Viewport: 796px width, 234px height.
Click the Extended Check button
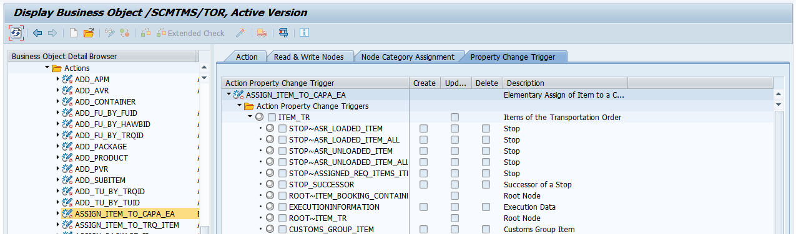pos(190,33)
